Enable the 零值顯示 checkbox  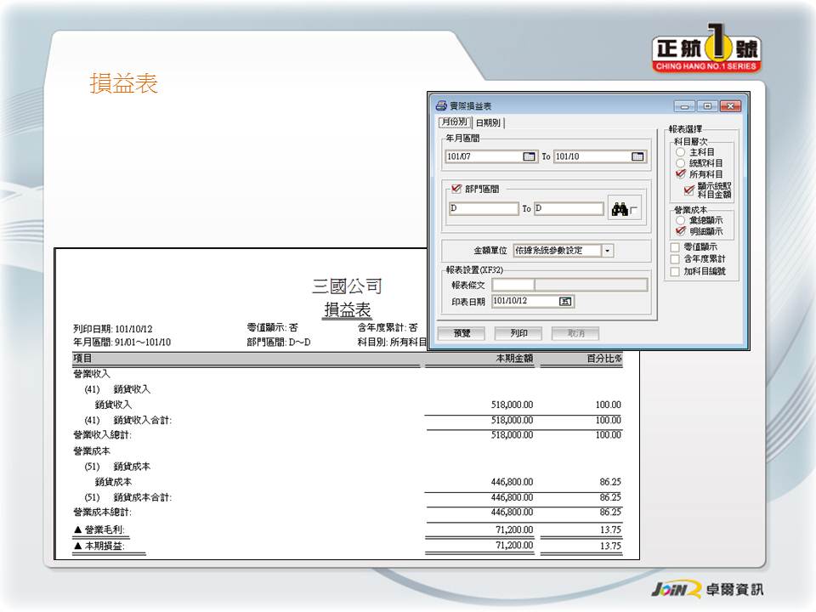pos(676,247)
